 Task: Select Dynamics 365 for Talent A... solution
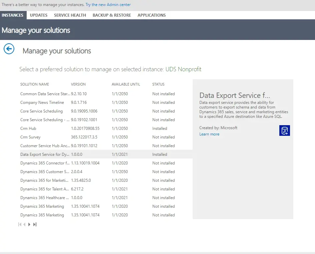click(x=106, y=189)
